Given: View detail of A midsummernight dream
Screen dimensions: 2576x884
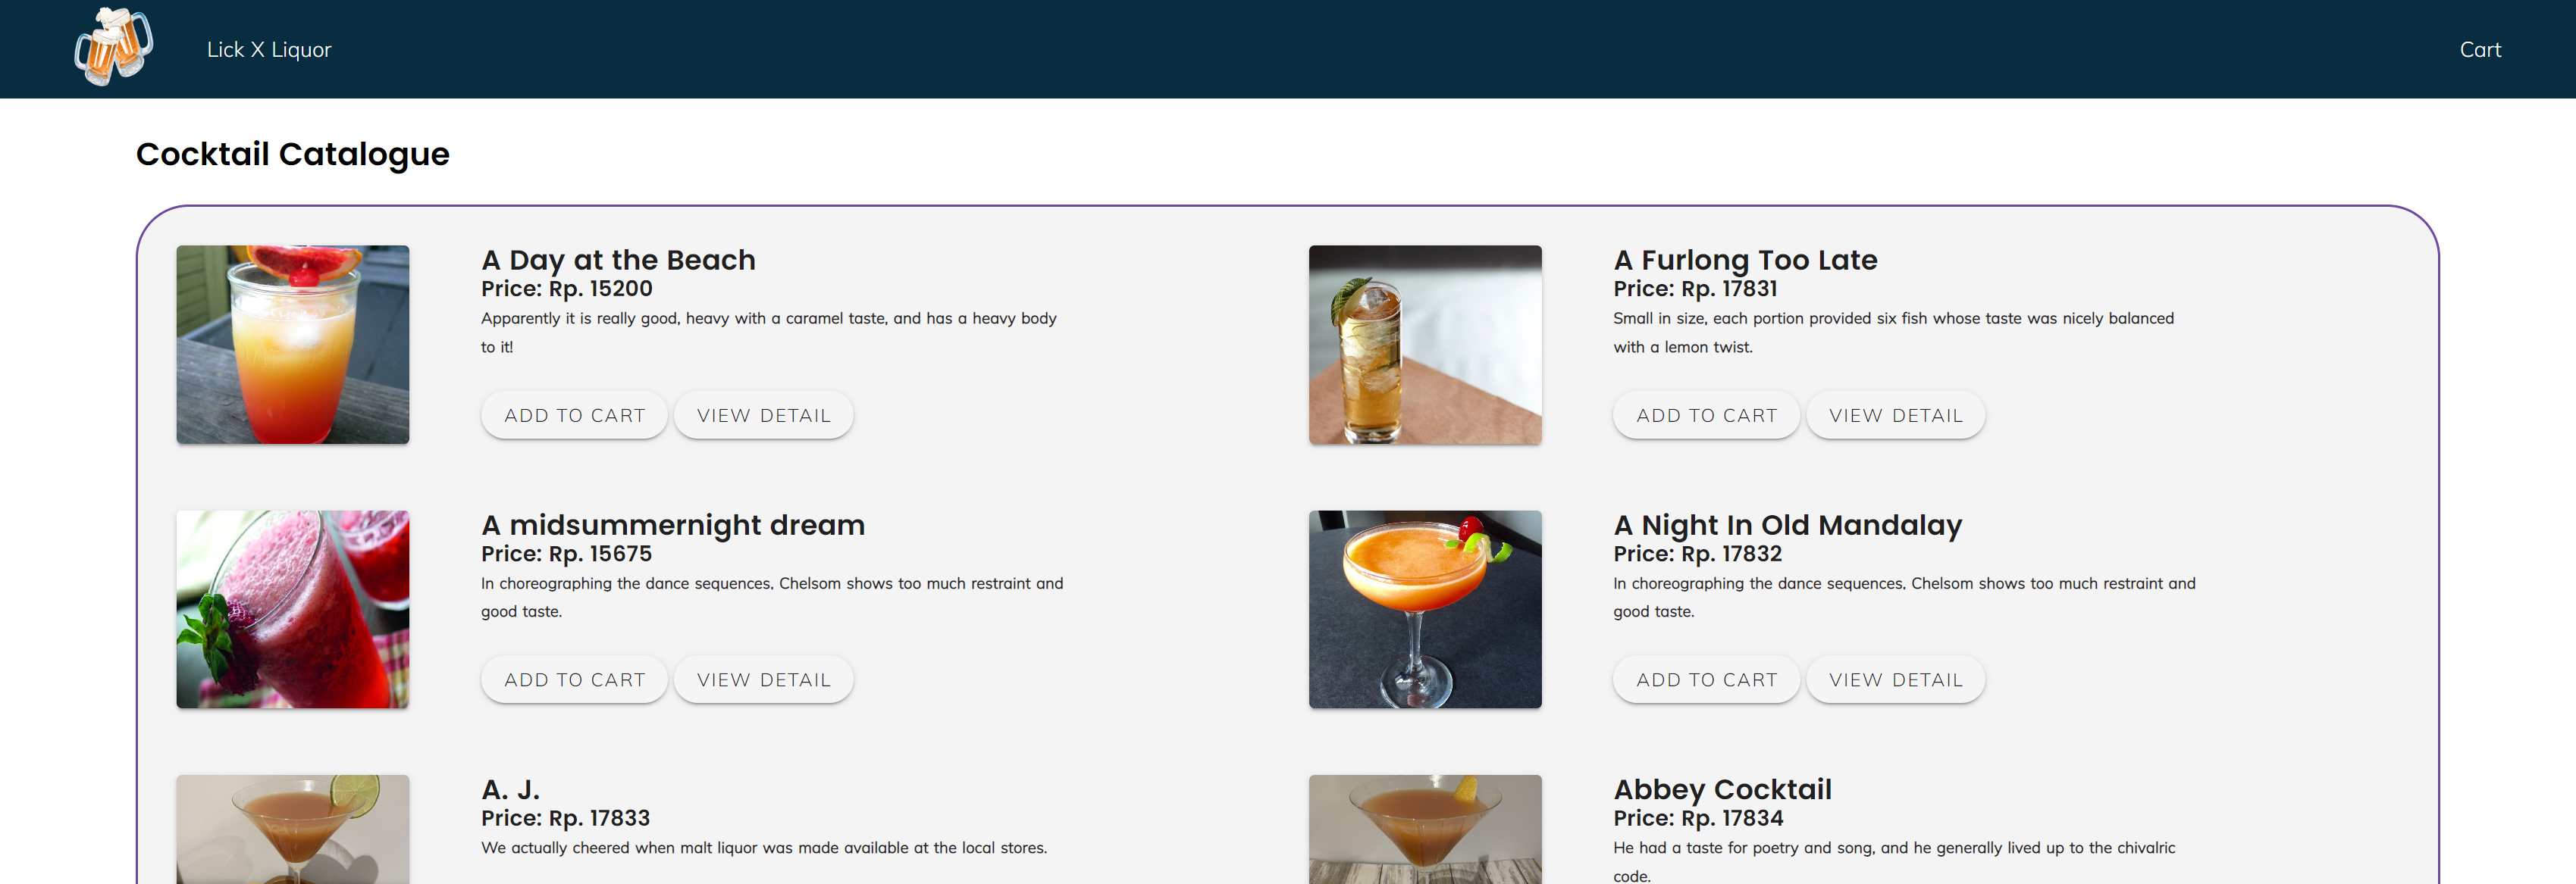Looking at the screenshot, I should coord(763,678).
